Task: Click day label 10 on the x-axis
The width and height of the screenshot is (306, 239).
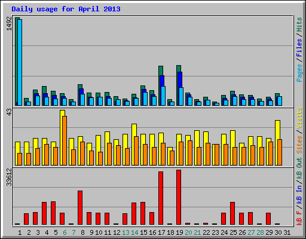Action: click(x=99, y=232)
